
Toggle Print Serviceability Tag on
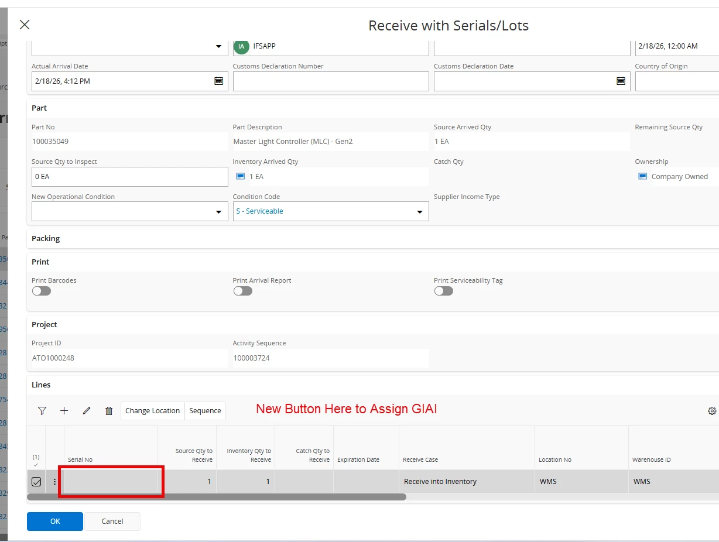tap(444, 291)
